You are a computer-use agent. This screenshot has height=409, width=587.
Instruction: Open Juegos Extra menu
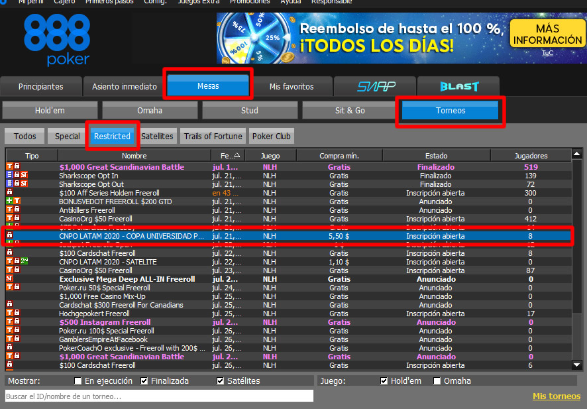[x=198, y=2]
